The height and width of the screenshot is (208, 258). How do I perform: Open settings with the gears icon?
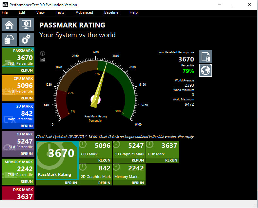pos(26,39)
